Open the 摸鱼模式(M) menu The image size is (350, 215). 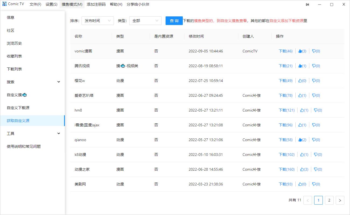[x=72, y=4]
